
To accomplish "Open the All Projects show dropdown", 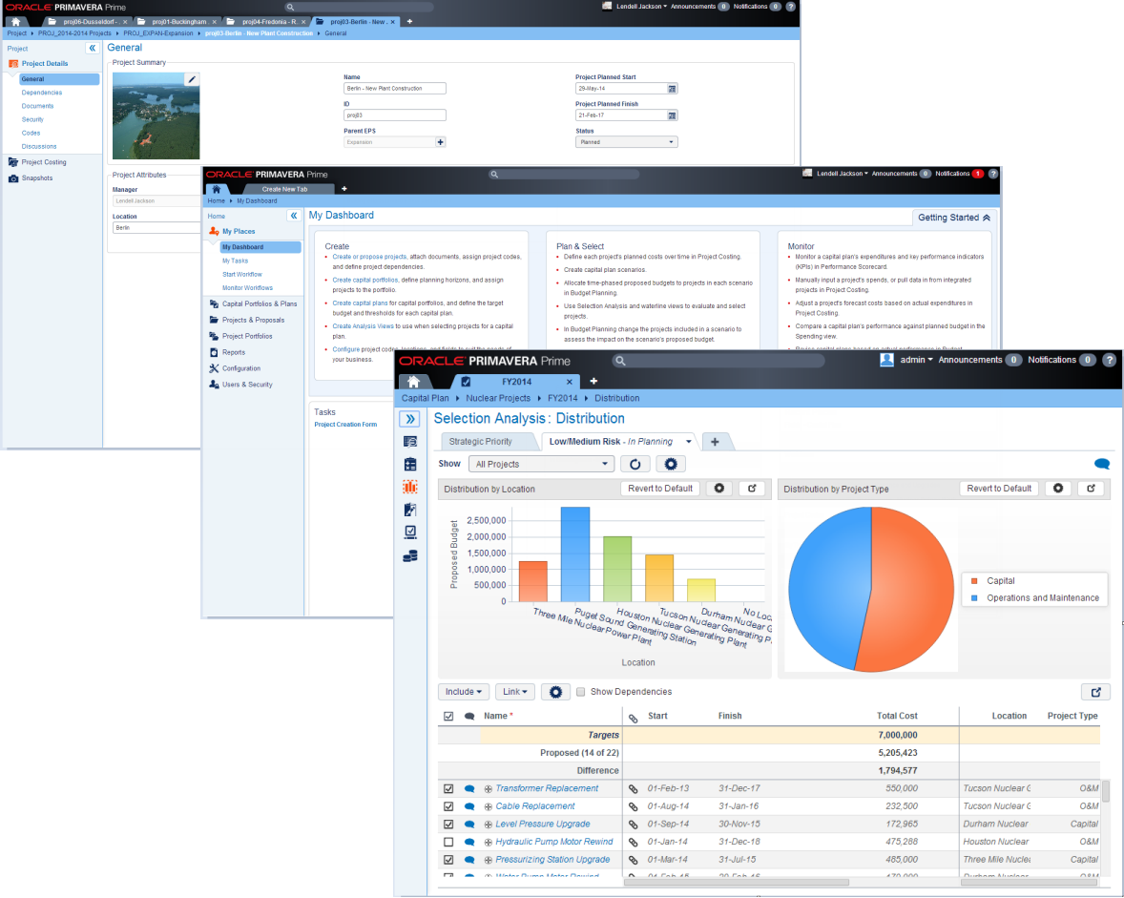I will click(x=542, y=465).
